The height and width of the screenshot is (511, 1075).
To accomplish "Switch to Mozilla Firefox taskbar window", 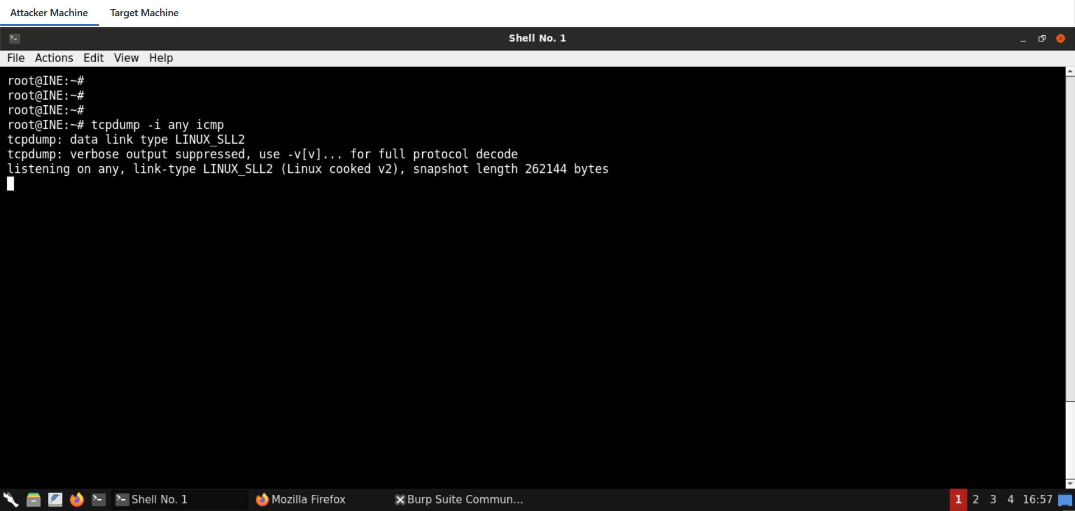I will 301,499.
